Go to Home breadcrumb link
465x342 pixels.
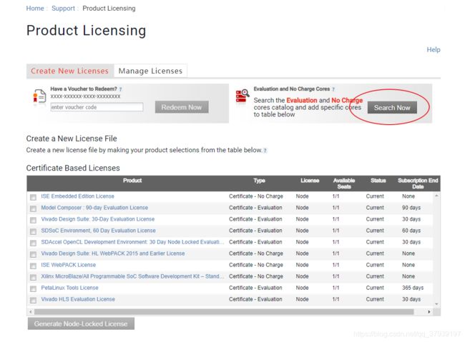[35, 9]
